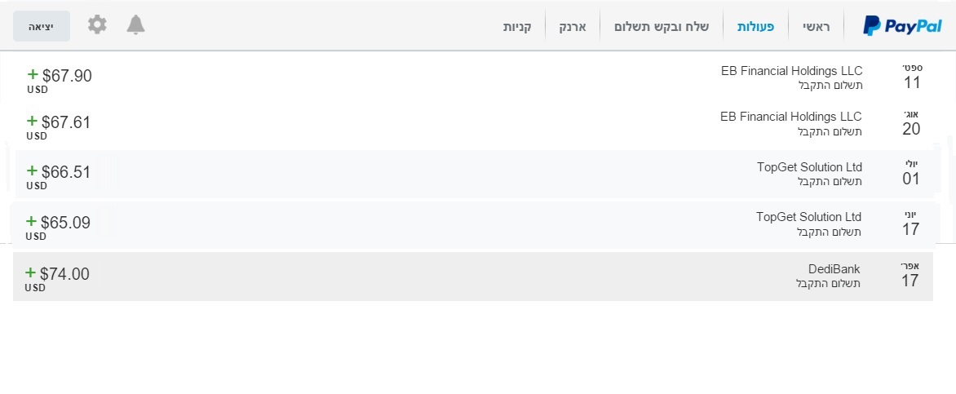Open the notifications bell
This screenshot has height=394, width=956.
pos(135,25)
